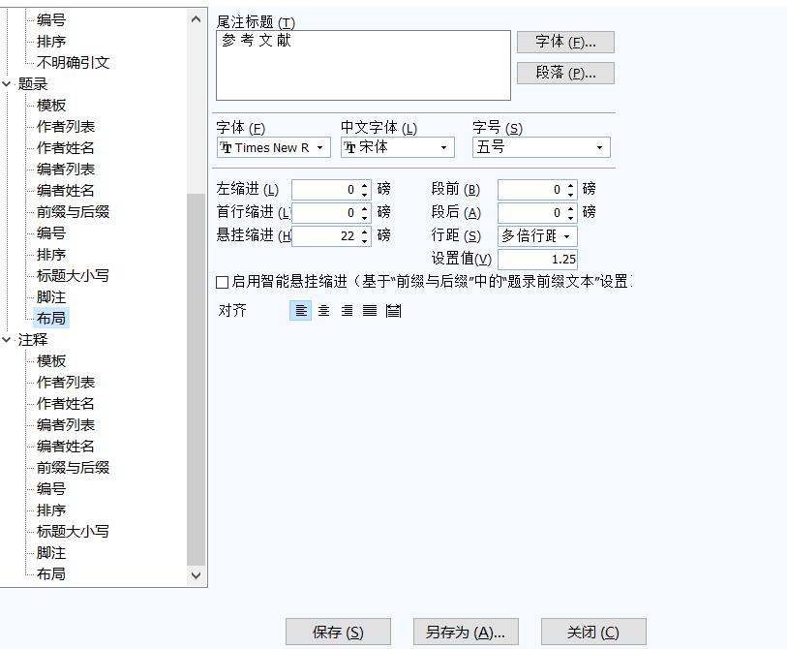Click the 左缩进 number field

click(x=325, y=190)
